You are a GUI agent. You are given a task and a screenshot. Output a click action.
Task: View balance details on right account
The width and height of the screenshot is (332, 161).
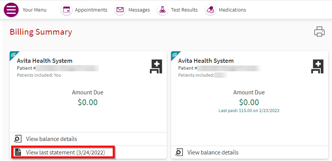tap(213, 153)
